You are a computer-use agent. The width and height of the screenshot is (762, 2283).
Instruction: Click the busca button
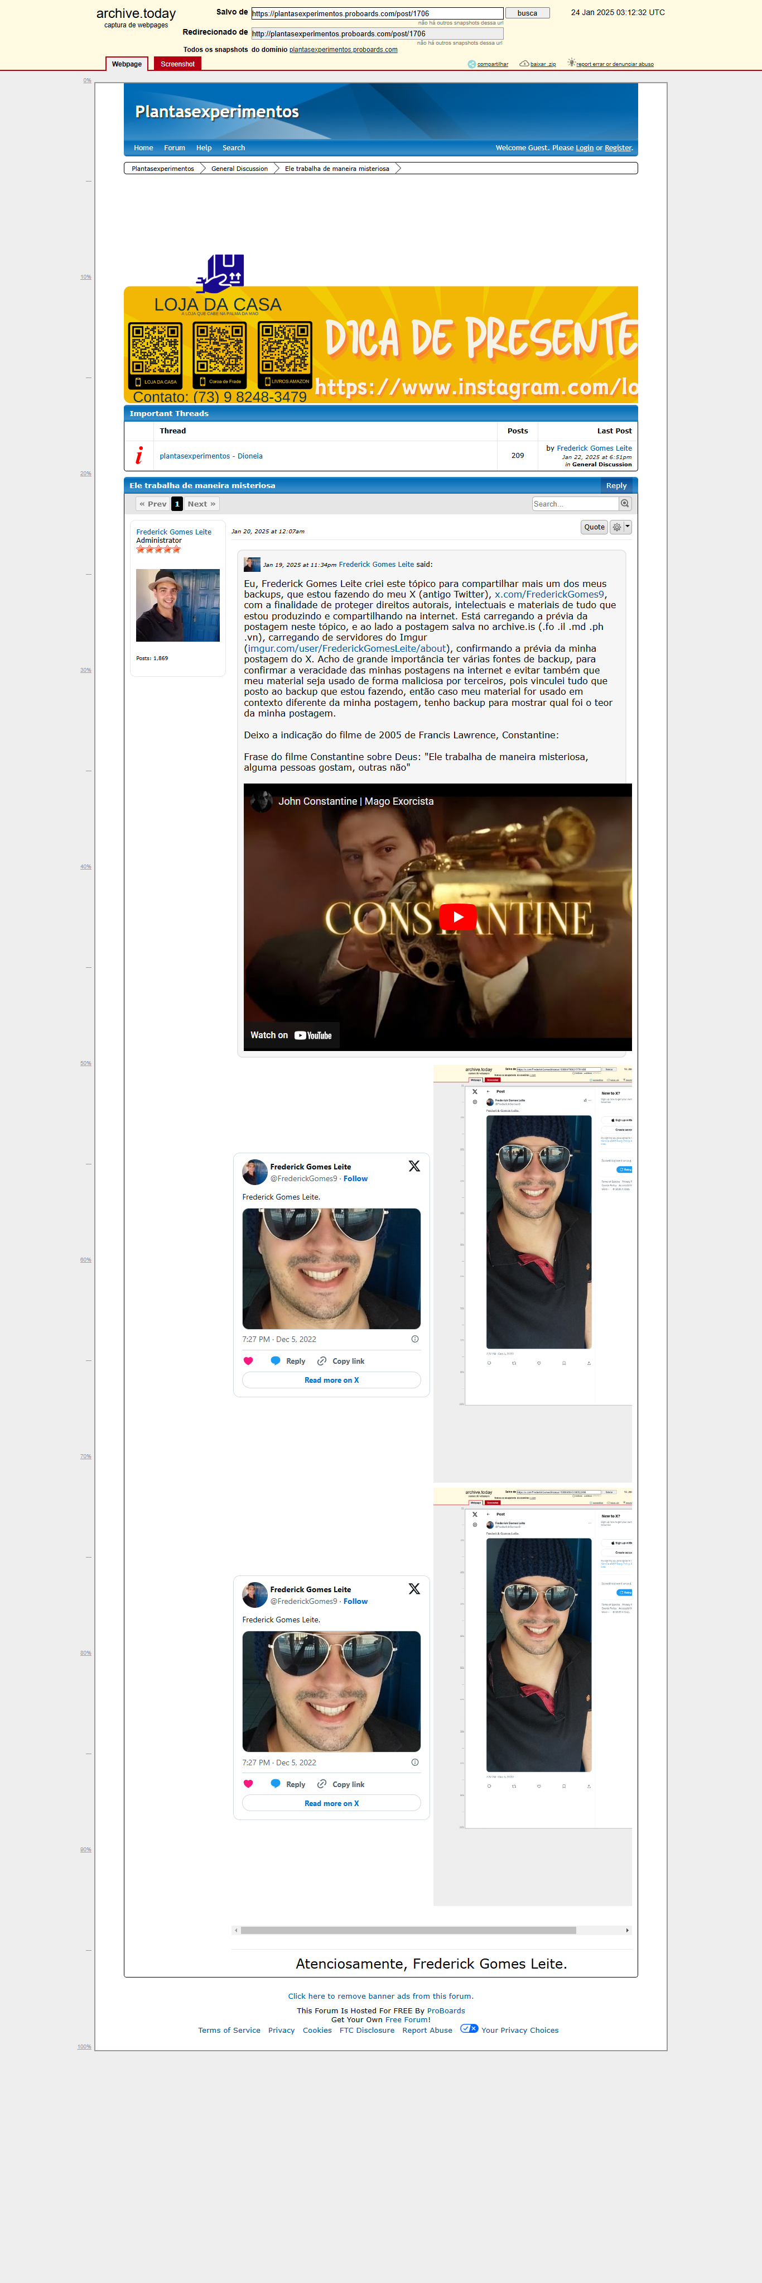click(x=528, y=13)
